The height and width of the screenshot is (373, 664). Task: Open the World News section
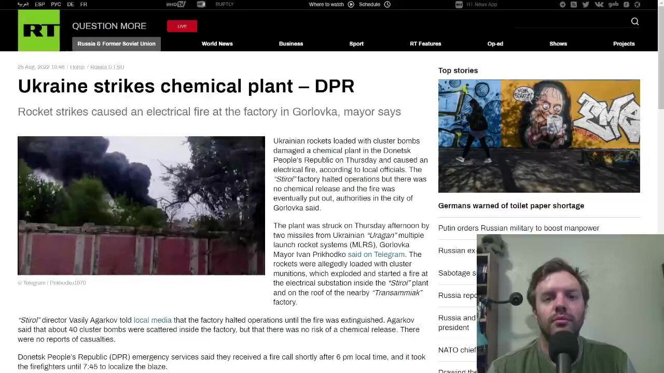[217, 44]
